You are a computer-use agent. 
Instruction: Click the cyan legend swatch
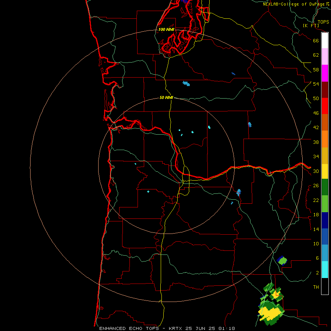click(x=325, y=270)
